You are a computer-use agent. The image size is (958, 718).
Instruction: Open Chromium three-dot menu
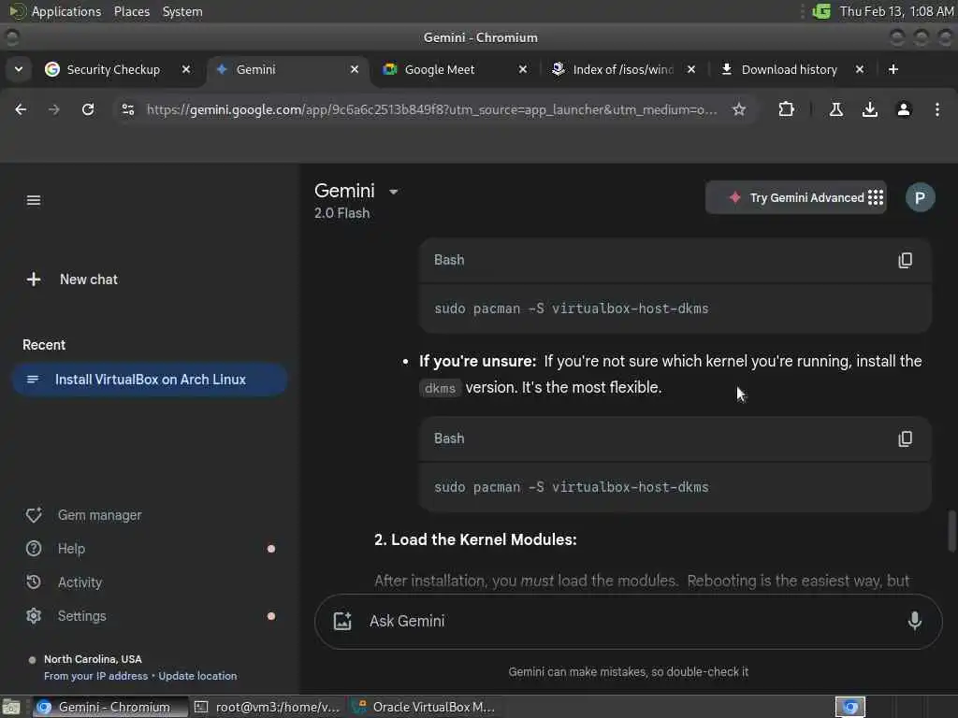[x=936, y=109]
